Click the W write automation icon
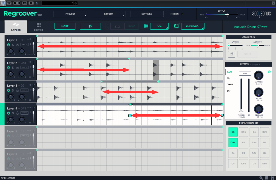 pyautogui.click(x=19, y=3)
